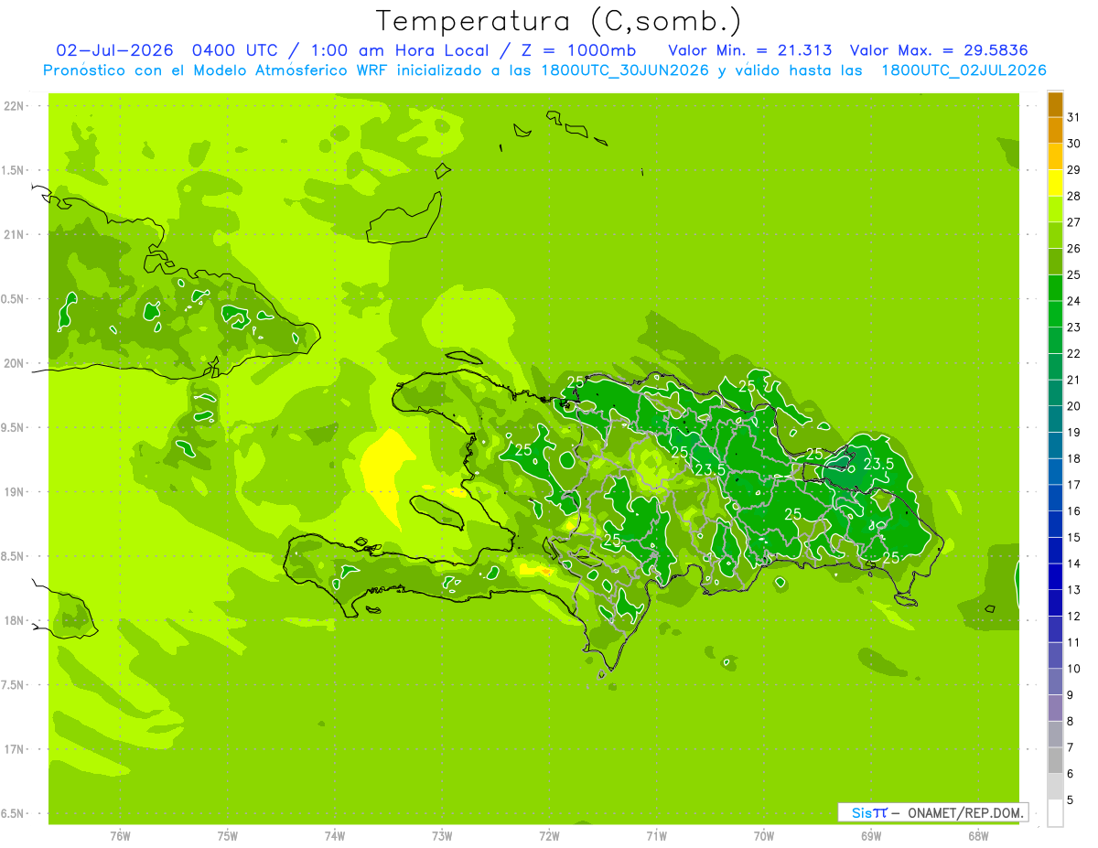Click the '76W' longitude label
Image resolution: width=1098 pixels, height=848 pixels.
click(x=120, y=836)
